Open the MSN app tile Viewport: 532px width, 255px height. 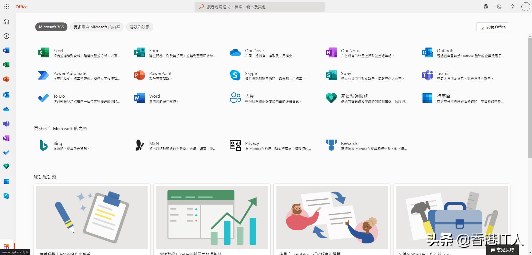[175, 145]
